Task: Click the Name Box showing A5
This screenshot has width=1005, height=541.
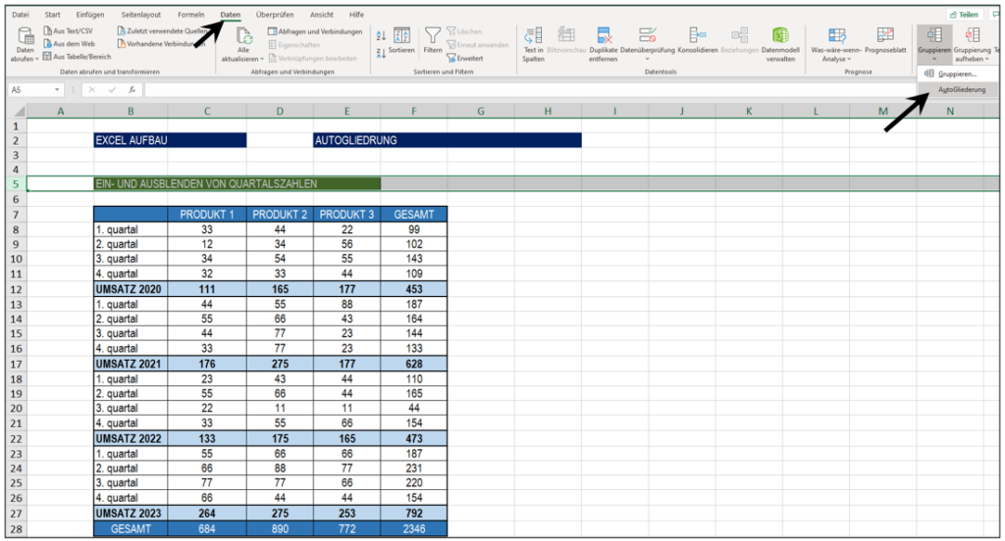Action: pos(30,89)
